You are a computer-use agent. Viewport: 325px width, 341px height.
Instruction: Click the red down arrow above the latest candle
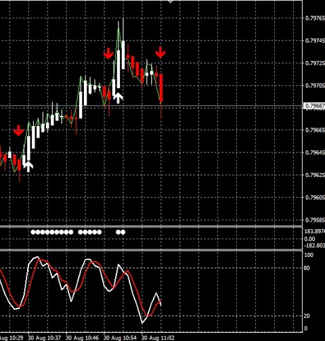[160, 52]
